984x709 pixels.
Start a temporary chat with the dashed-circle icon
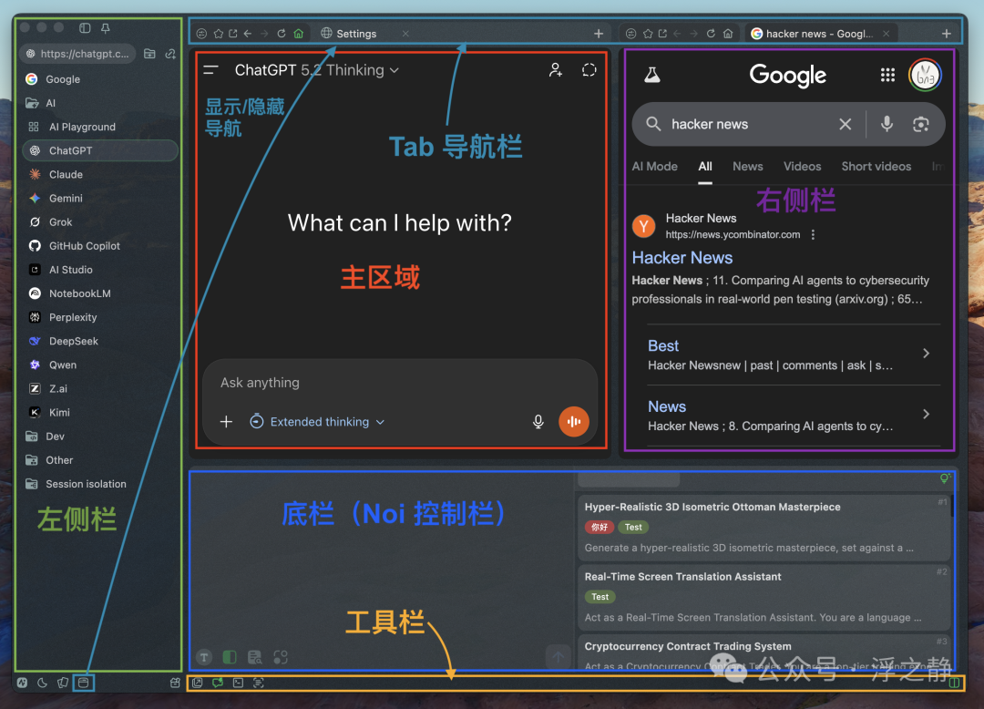tap(589, 70)
